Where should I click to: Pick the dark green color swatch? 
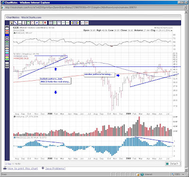(7, 42)
